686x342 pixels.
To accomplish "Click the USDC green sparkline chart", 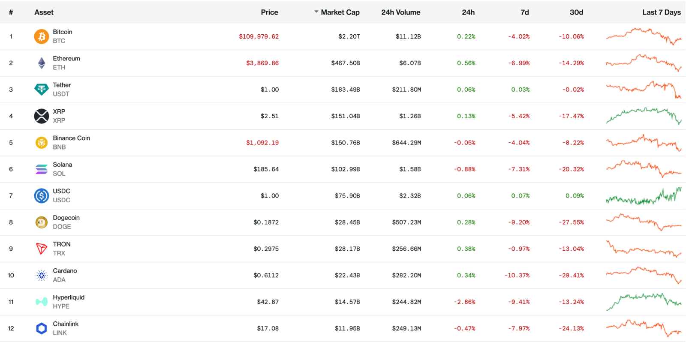I will coord(643,196).
